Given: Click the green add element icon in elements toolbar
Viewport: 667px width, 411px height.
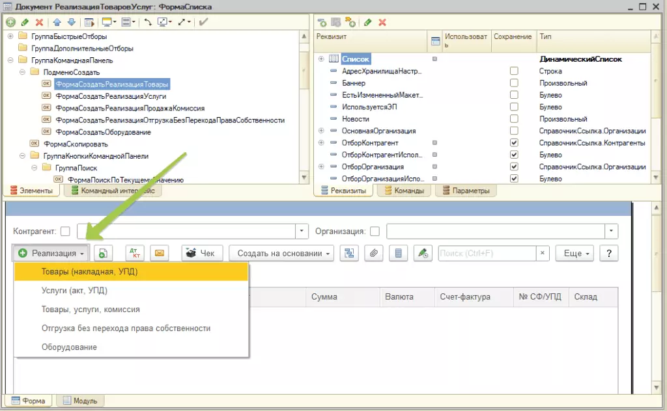Looking at the screenshot, I should [10, 22].
